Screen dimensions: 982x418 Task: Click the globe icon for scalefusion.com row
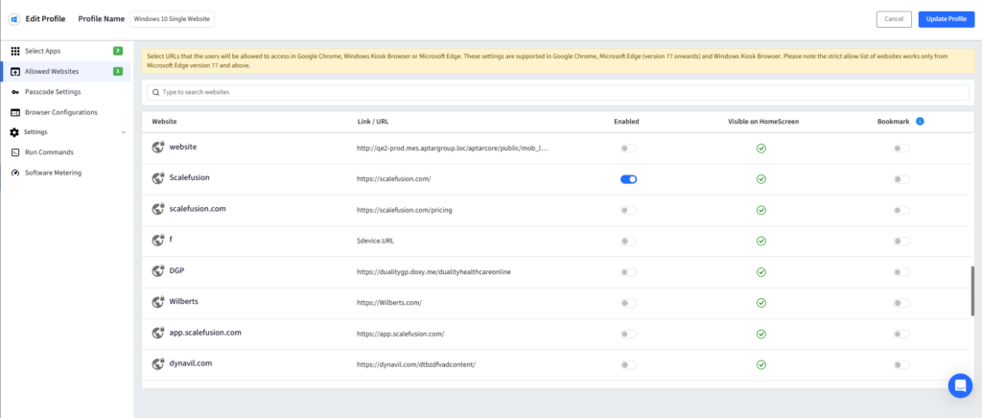[158, 209]
